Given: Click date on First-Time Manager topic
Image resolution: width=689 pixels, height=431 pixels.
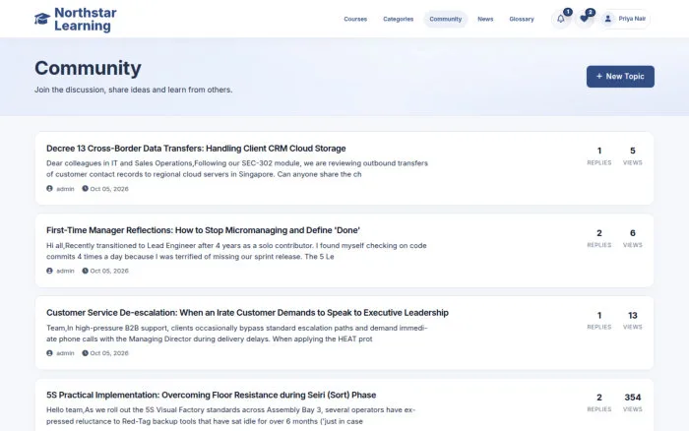Looking at the screenshot, I should [x=109, y=271].
